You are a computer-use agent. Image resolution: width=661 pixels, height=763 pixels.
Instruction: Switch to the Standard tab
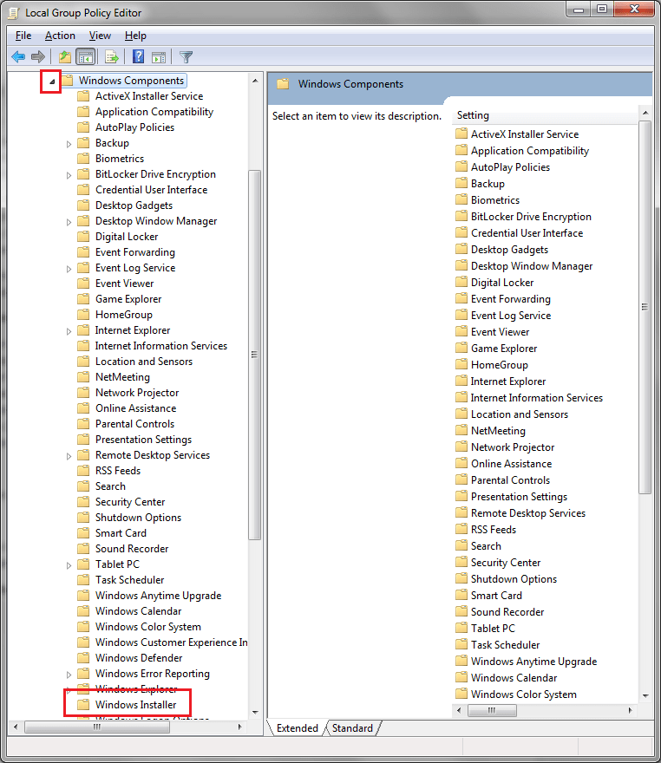click(x=352, y=728)
